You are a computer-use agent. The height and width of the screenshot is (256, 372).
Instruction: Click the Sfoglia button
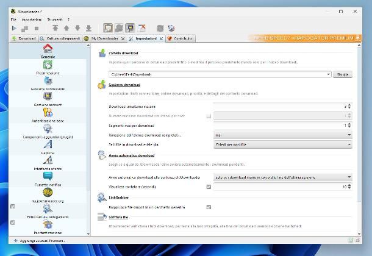pyautogui.click(x=343, y=74)
